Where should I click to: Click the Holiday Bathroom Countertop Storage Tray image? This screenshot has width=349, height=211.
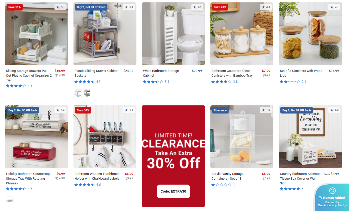point(36,137)
